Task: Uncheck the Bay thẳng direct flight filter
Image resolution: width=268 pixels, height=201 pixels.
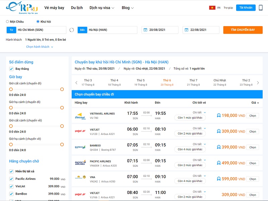Action: pyautogui.click(x=11, y=69)
